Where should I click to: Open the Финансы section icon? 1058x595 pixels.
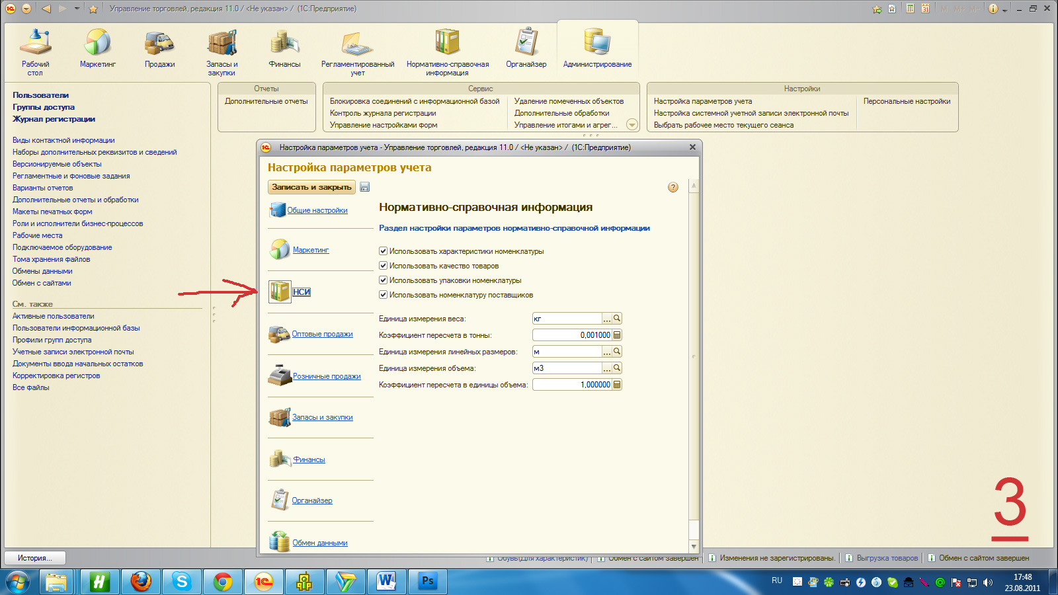tap(285, 42)
